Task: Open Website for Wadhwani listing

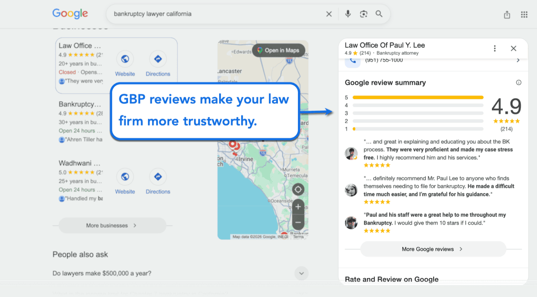Action: point(125,182)
